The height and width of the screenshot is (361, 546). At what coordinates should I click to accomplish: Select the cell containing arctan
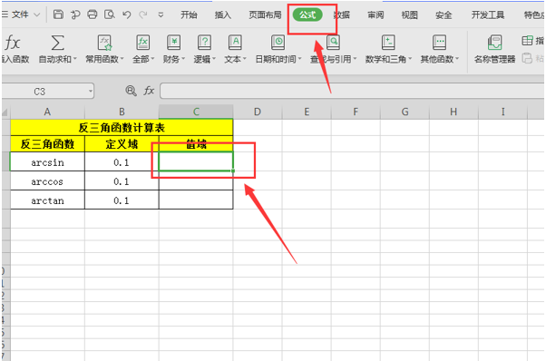point(47,200)
